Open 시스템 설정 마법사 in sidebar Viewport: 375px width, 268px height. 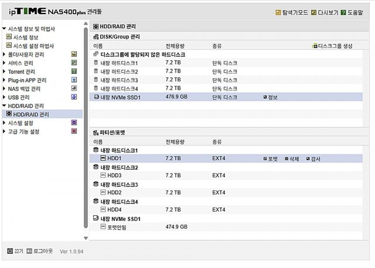click(x=33, y=46)
